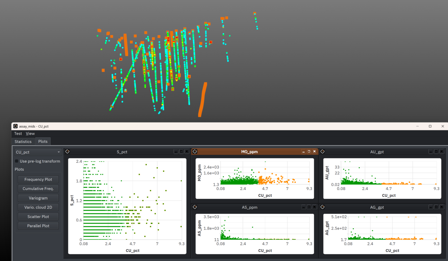The height and width of the screenshot is (261, 448).
Task: Enable Use pre-log transform checkbox
Action: pyautogui.click(x=17, y=161)
